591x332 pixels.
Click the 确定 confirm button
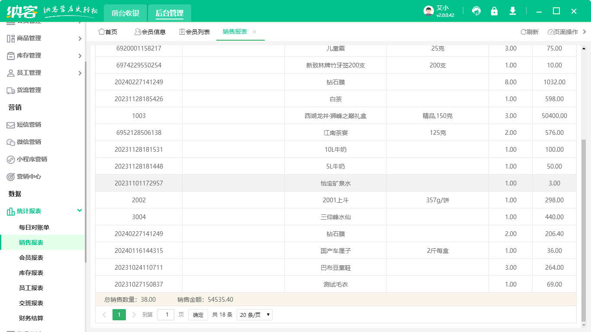tap(198, 315)
